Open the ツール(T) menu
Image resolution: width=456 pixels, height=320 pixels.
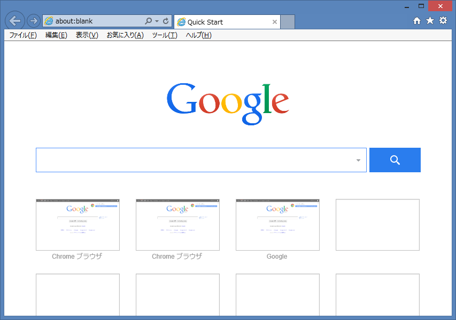[165, 35]
